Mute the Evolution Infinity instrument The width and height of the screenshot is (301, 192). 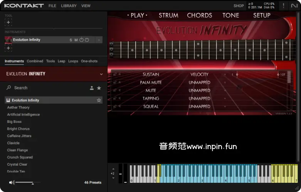tap(76, 40)
